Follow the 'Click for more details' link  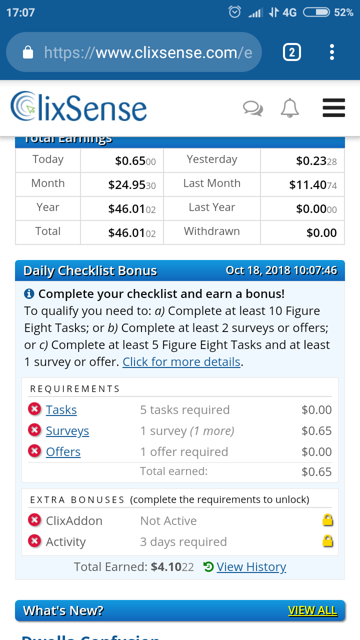coord(181,362)
